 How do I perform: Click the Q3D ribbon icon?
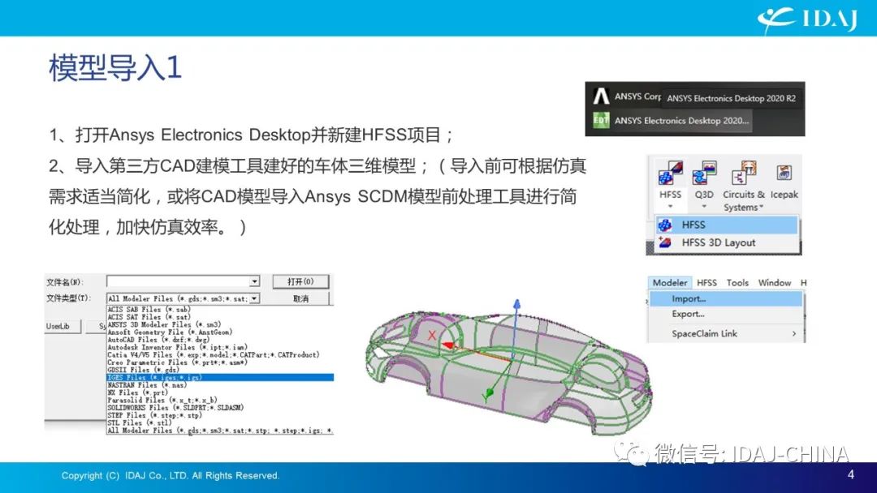[x=704, y=174]
